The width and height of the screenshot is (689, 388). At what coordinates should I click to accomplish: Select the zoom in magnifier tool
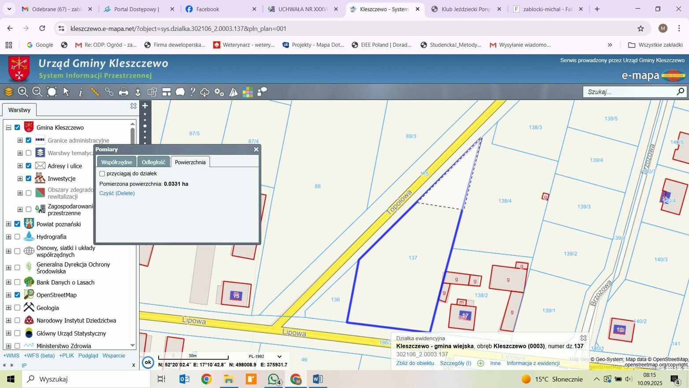pos(23,92)
